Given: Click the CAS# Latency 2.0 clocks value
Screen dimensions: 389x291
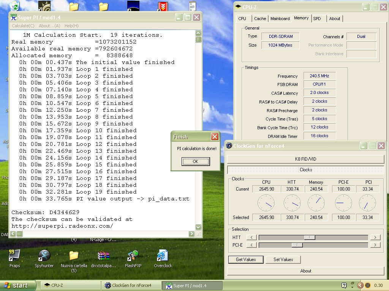Looking at the screenshot, I should click(319, 92).
